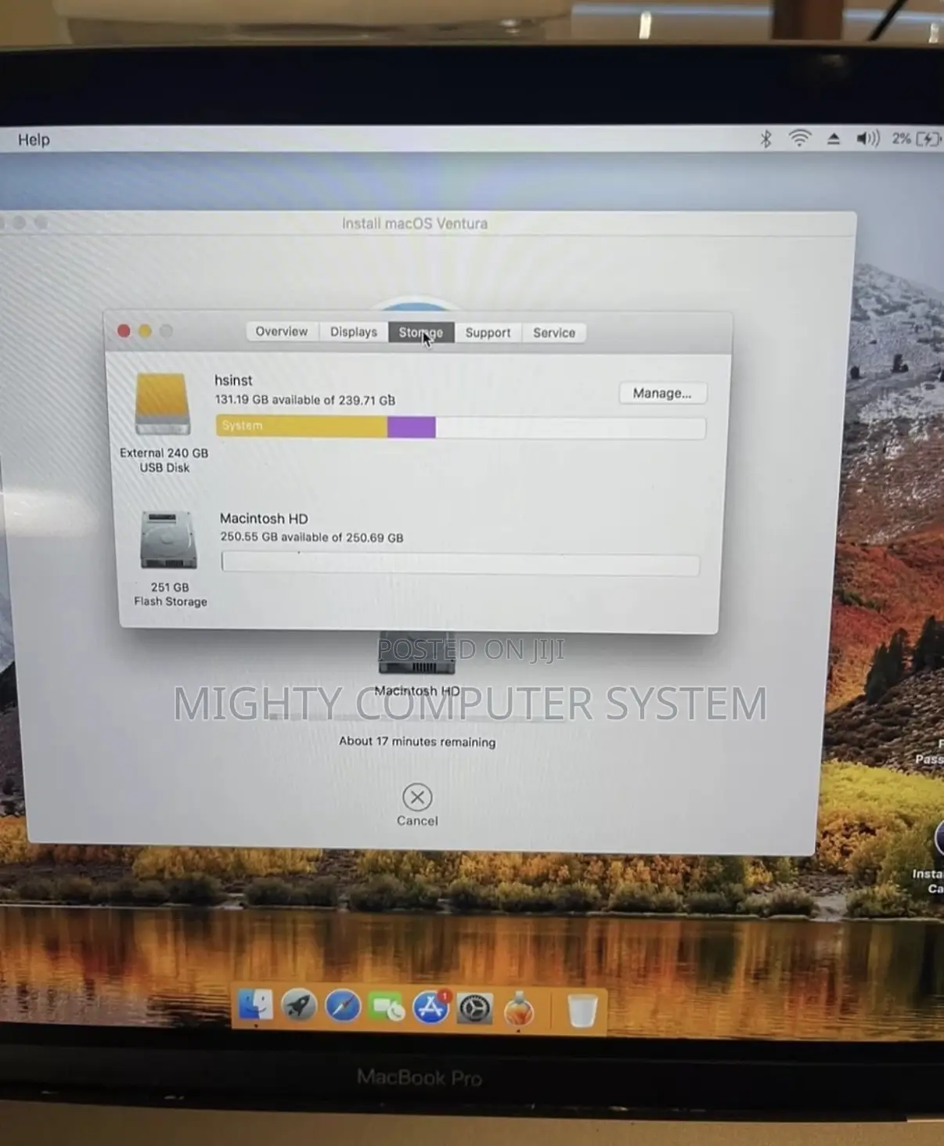944x1146 pixels.
Task: Click the yellow System storage segment
Action: point(301,427)
